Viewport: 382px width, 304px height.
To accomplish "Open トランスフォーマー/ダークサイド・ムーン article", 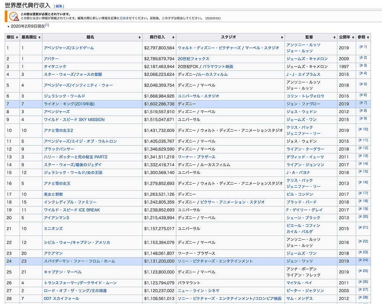I will [x=80, y=283].
